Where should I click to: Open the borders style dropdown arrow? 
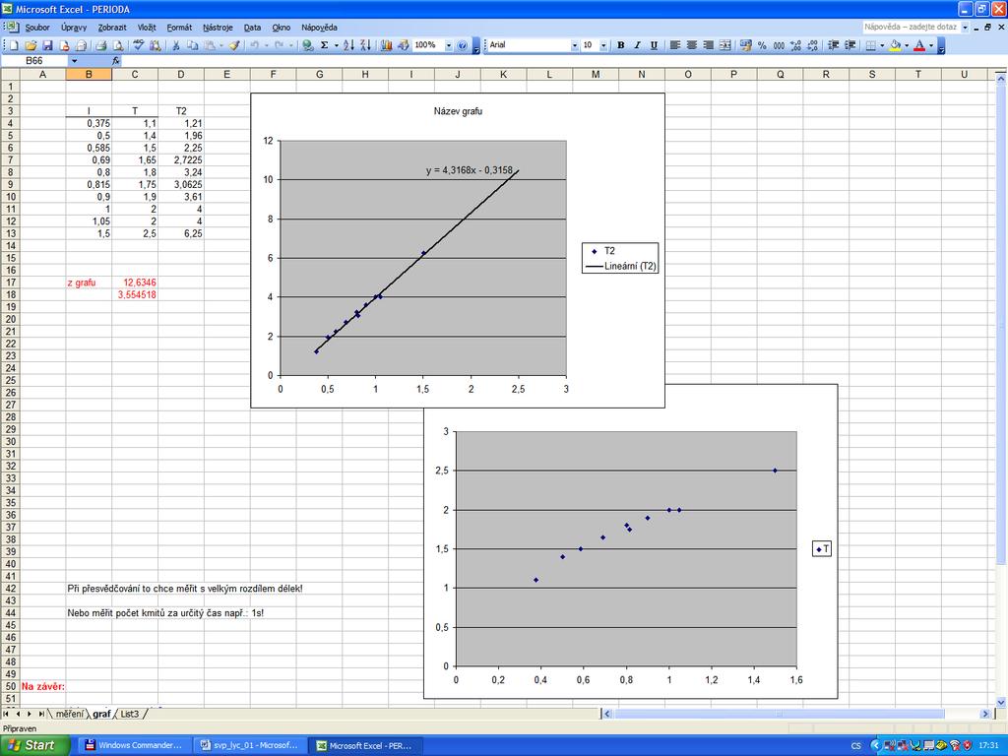pos(882,45)
